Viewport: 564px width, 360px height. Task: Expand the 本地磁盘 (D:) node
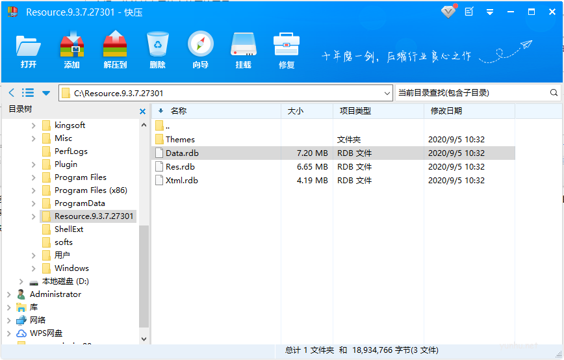[x=21, y=281]
